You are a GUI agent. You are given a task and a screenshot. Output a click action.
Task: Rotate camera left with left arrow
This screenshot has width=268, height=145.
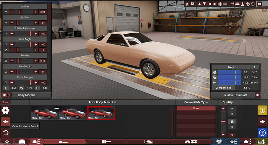pyautogui.click(x=210, y=4)
